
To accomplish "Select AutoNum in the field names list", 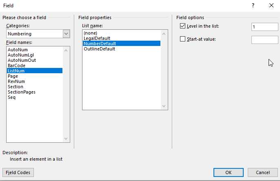I will [x=18, y=50].
